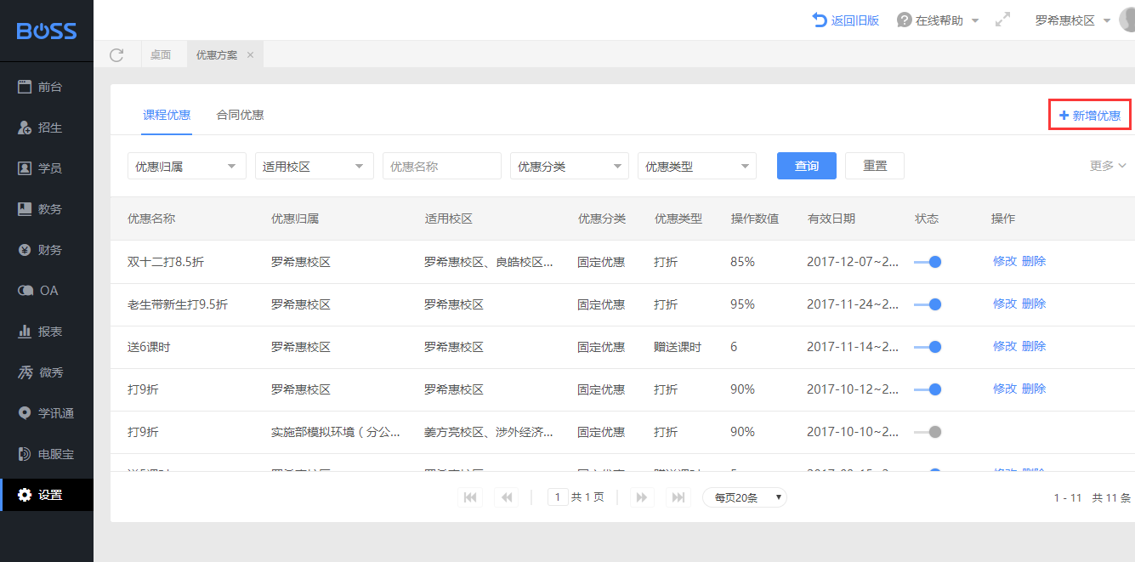Viewport: 1135px width, 562px height.
Task: Click 修改 for 双十二打8.5折
Action: point(1005,261)
